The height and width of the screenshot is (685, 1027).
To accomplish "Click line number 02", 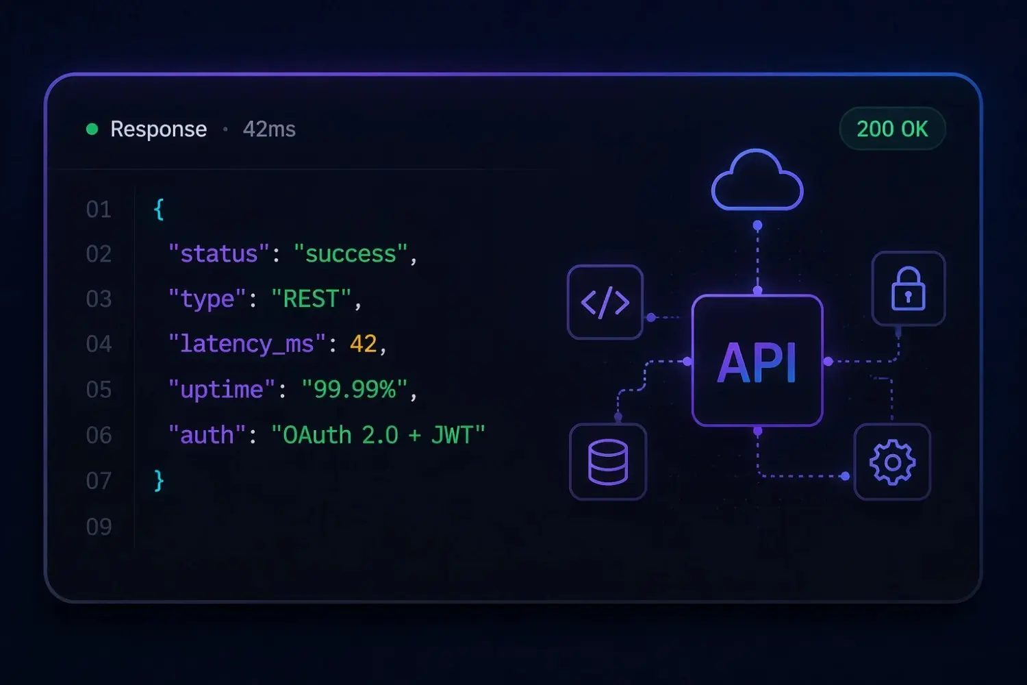I will tap(99, 254).
